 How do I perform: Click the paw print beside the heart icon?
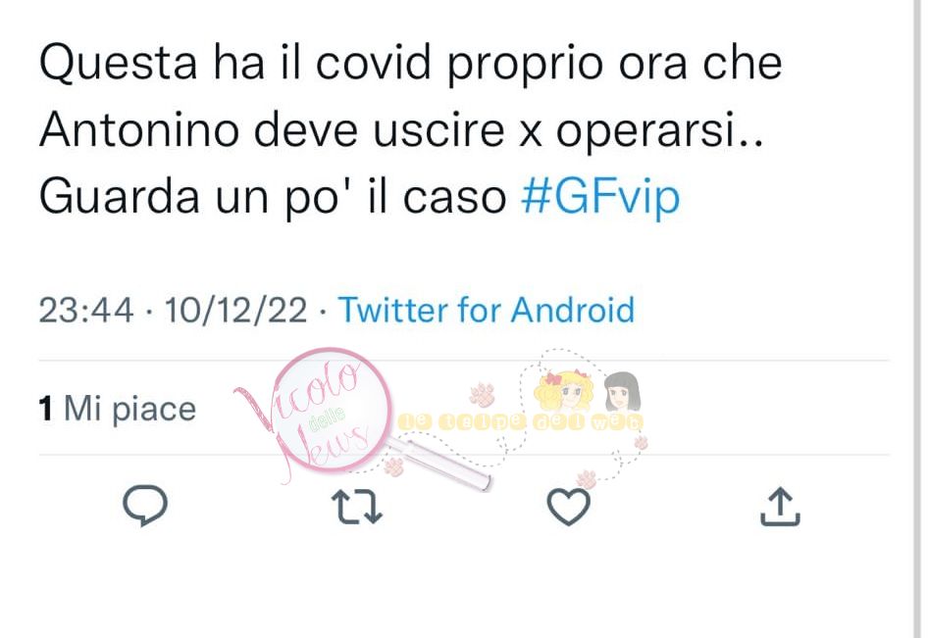[x=587, y=479]
